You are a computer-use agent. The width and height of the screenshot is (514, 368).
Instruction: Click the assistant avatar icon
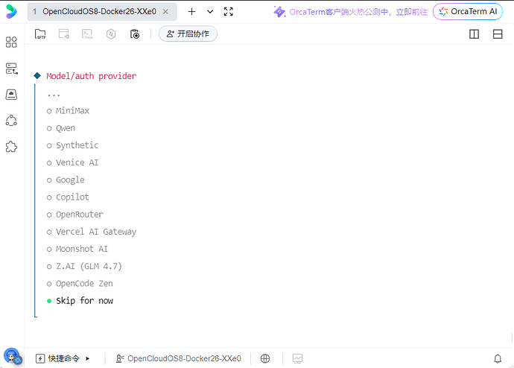[13, 357]
